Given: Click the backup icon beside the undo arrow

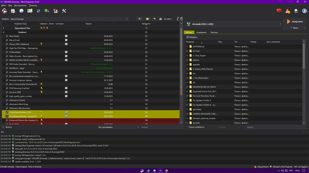Looking at the screenshot, I should [161, 19].
